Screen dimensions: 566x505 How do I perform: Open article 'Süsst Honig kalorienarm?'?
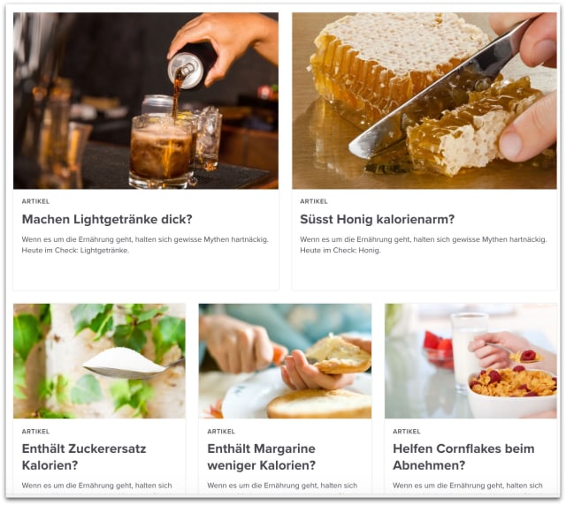click(x=378, y=219)
